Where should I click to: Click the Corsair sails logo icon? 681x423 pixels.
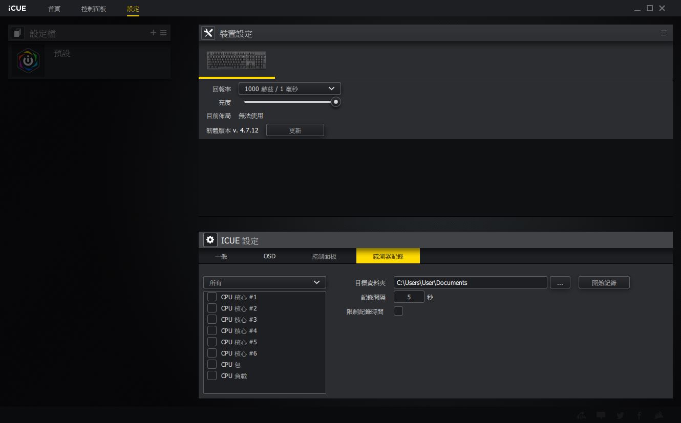659,415
